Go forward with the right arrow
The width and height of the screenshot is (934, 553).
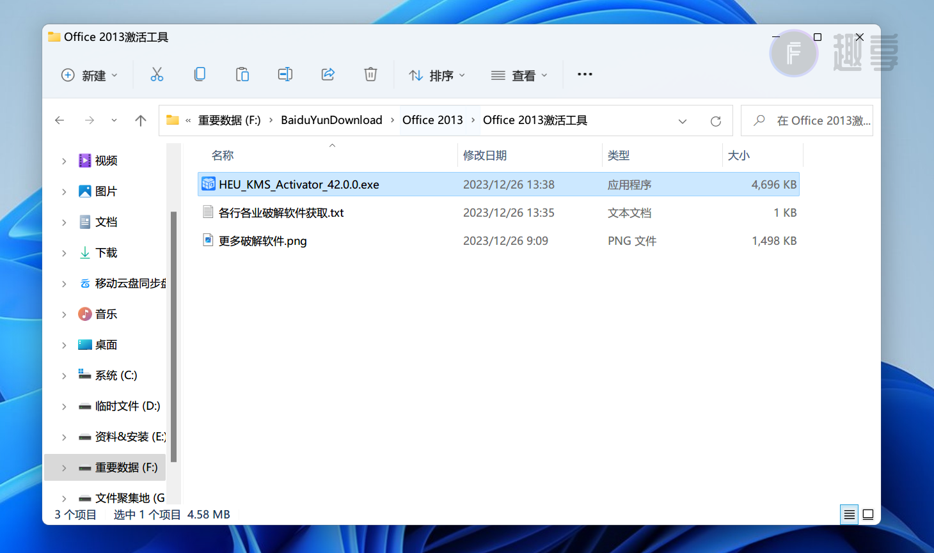pyautogui.click(x=90, y=120)
